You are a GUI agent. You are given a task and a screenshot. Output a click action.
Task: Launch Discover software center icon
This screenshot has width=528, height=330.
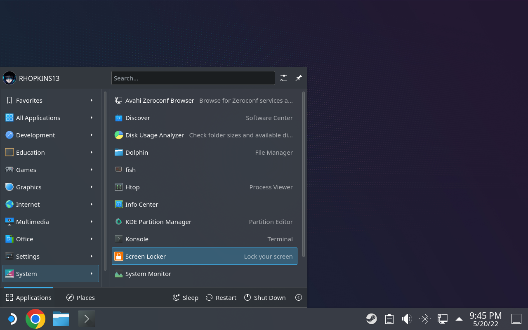[119, 118]
